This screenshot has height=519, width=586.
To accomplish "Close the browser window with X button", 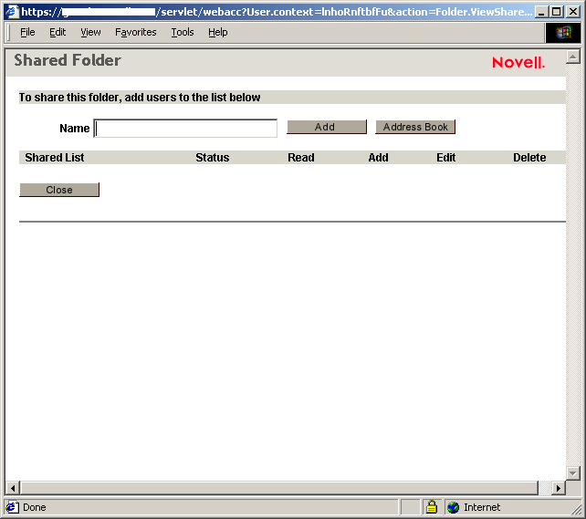I will (573, 12).
